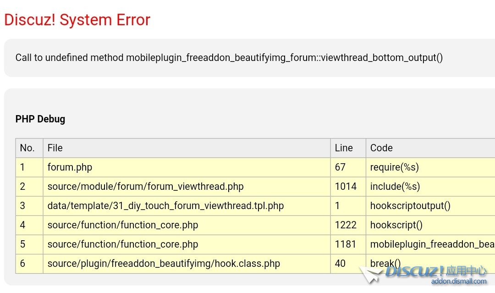Click the 'include(%s)' code cell

coord(430,187)
